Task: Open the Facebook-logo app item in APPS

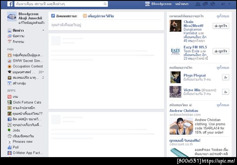Action: point(24,119)
